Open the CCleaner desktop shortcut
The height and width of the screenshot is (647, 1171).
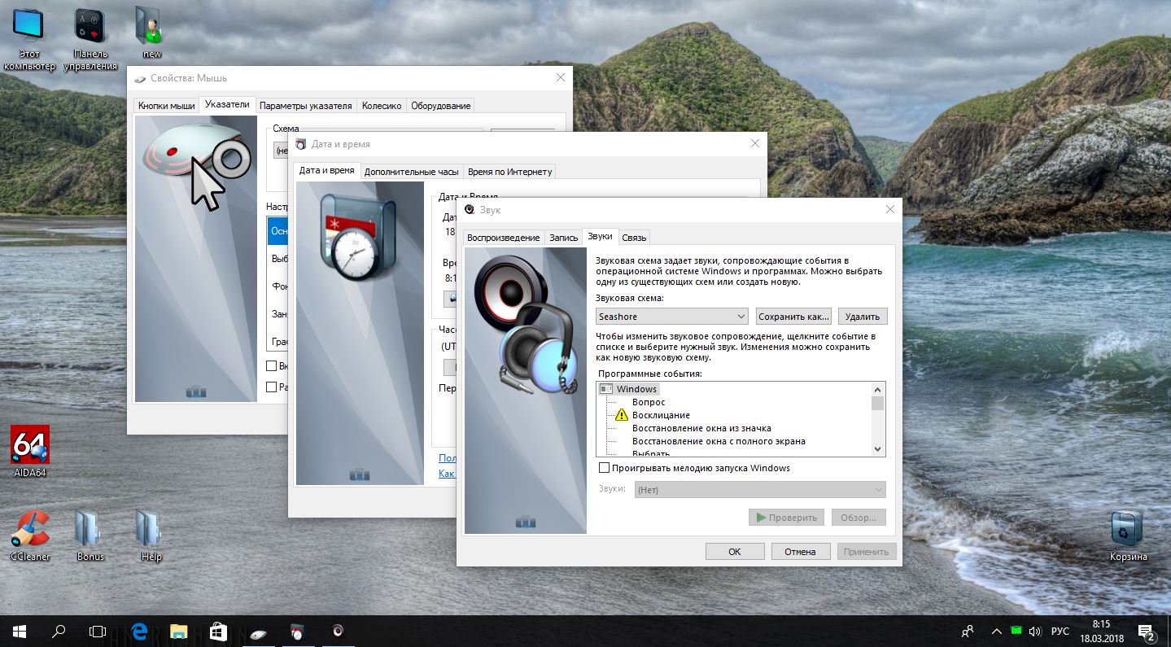(30, 530)
